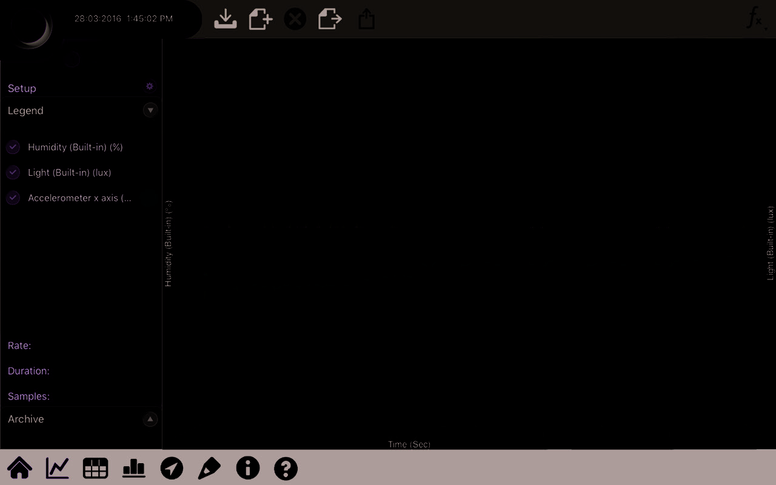
Task: Click the Legend heading text
Action: (25, 111)
